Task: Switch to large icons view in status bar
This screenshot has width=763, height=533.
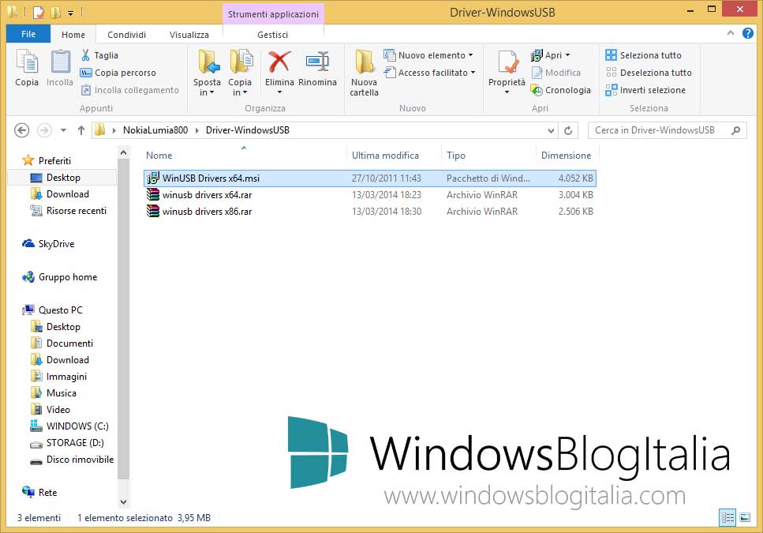Action: click(x=745, y=517)
